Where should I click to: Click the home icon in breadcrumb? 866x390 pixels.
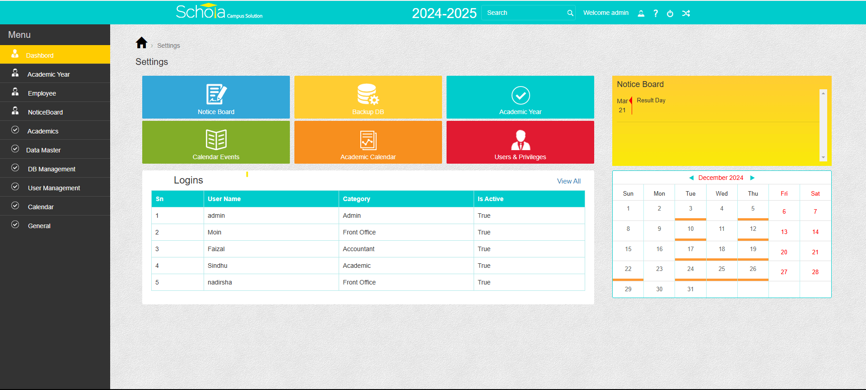point(141,43)
